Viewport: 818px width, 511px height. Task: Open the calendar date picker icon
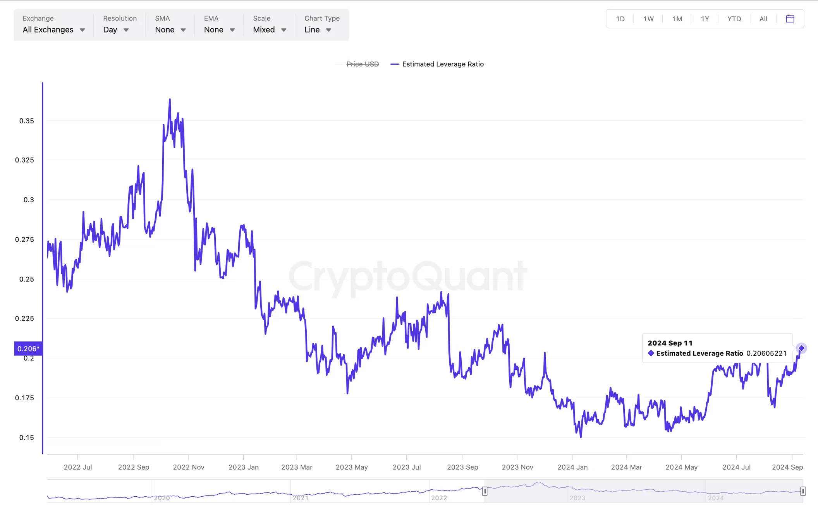coord(790,19)
